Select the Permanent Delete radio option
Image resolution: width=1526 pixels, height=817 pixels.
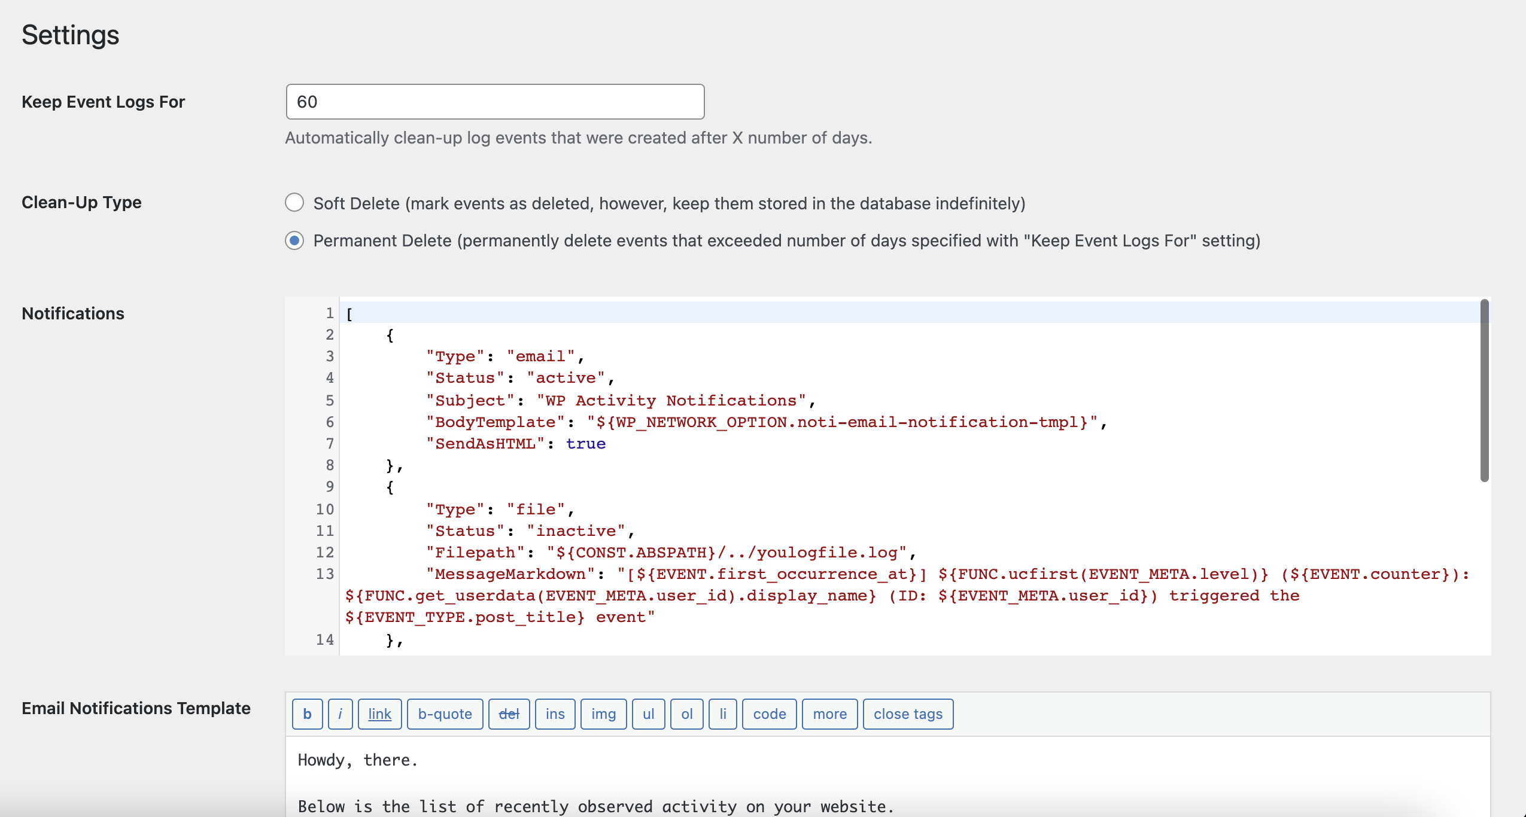tap(294, 240)
